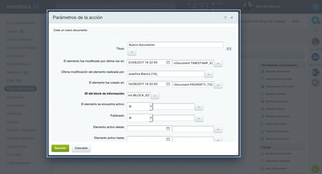Select Revocar Documento action
The width and height of the screenshot is (322, 174).
(277, 139)
